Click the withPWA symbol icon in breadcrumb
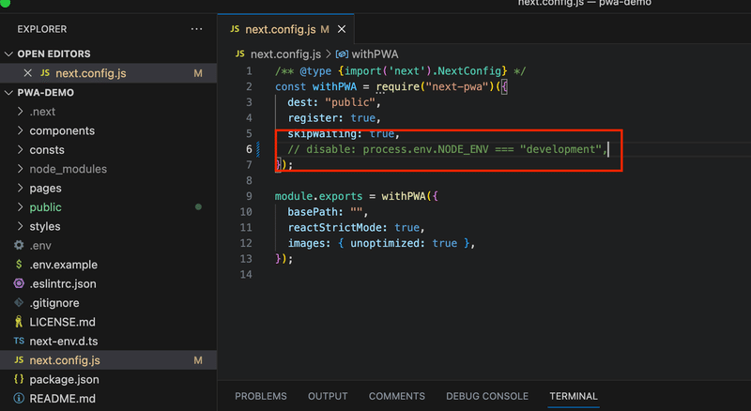This screenshot has width=751, height=411. coord(342,54)
